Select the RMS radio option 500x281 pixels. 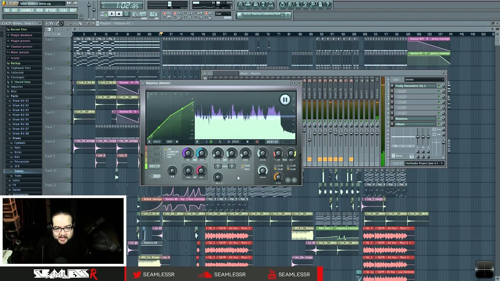click(245, 169)
